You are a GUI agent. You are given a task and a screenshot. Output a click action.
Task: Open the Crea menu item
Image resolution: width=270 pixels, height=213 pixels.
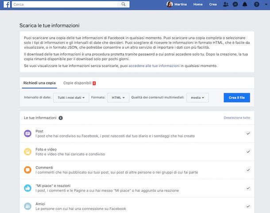(213, 4)
